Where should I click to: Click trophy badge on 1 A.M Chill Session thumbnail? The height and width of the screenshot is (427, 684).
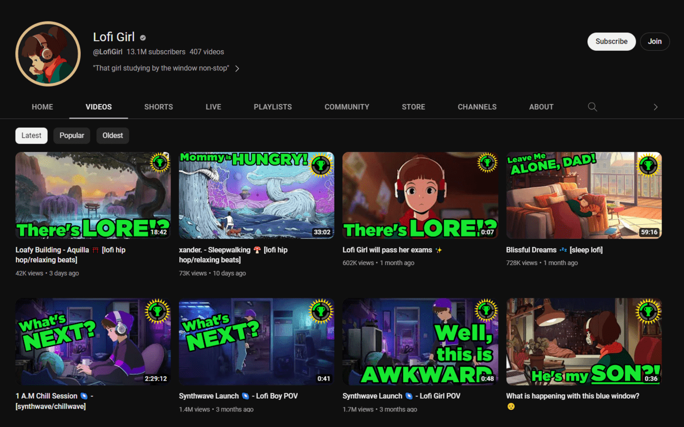tap(158, 310)
